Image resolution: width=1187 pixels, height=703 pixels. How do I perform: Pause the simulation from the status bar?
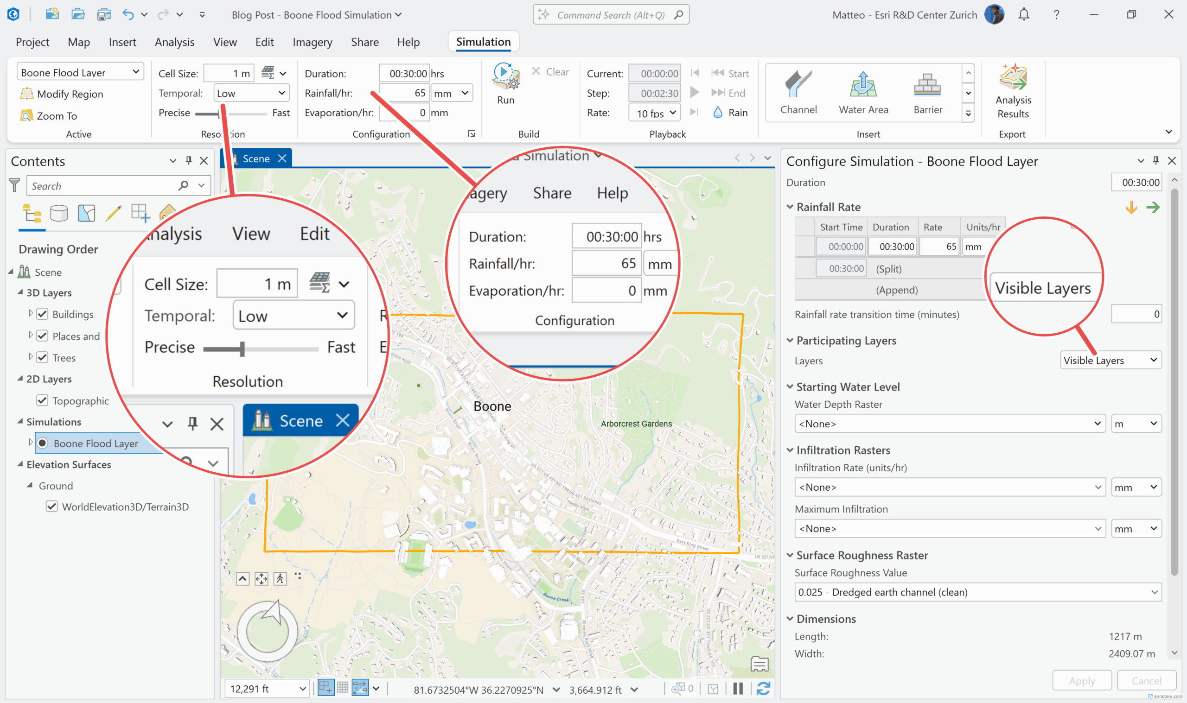pos(737,689)
